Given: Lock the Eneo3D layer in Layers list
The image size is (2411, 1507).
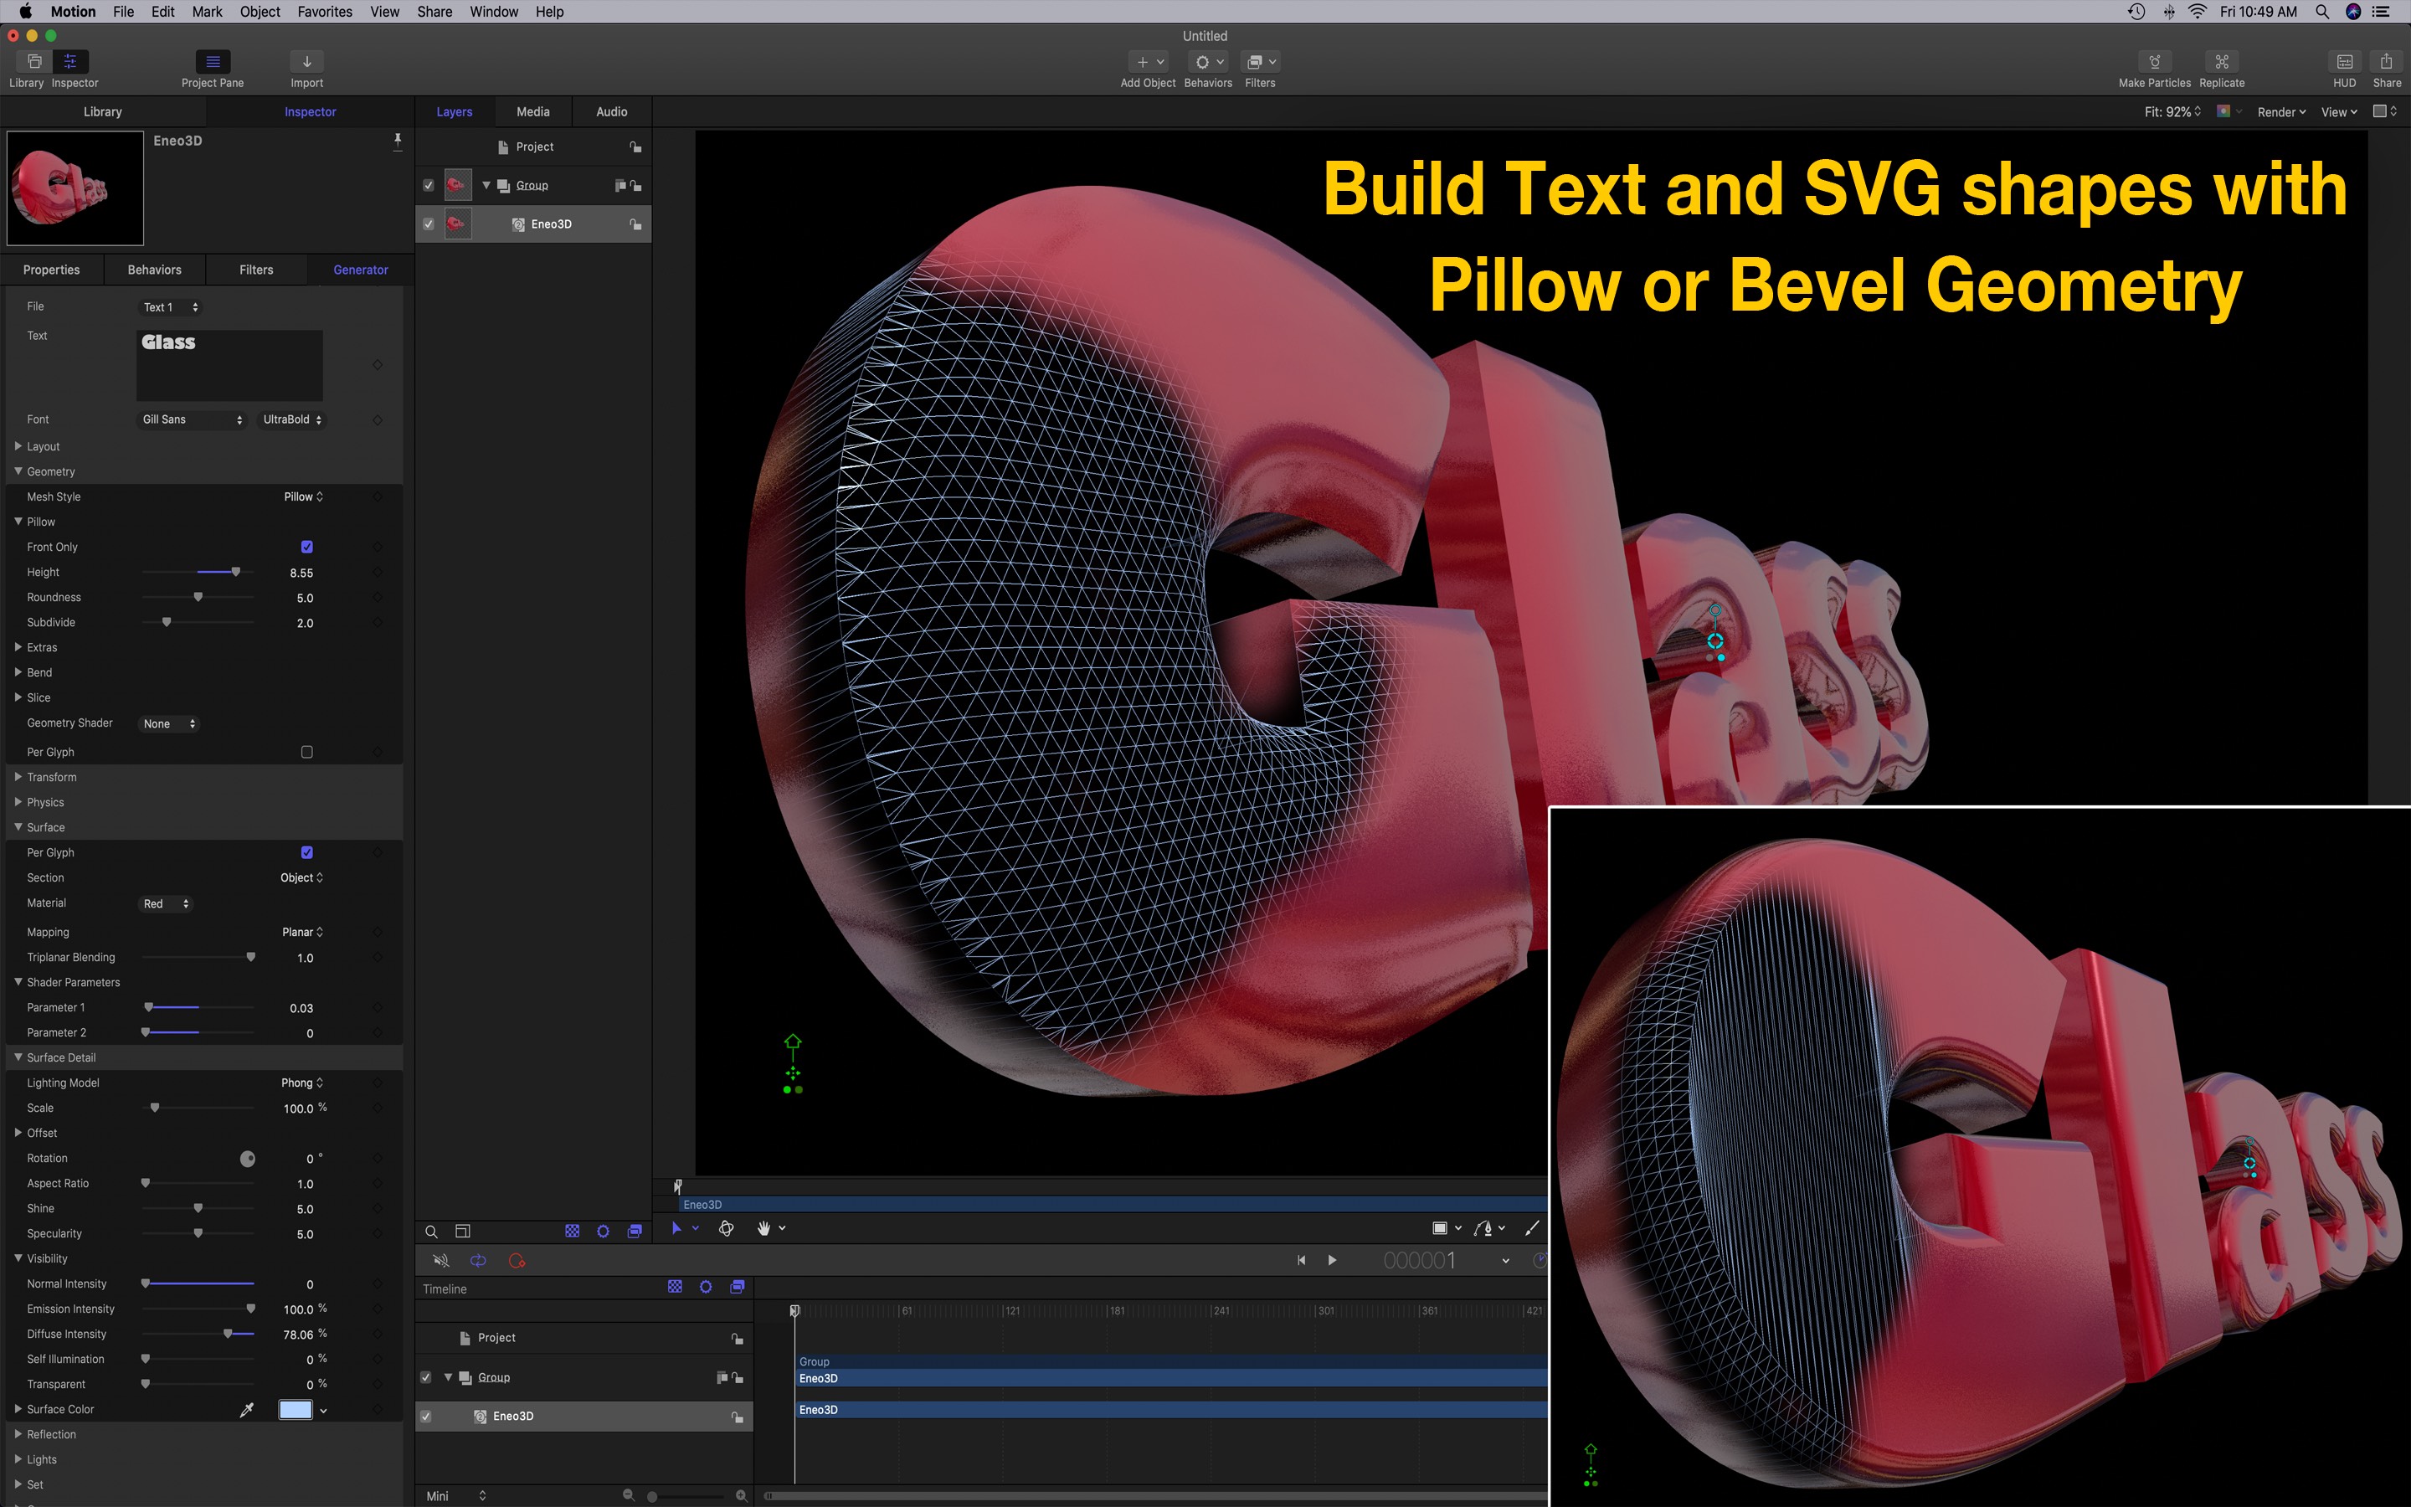Looking at the screenshot, I should (635, 224).
